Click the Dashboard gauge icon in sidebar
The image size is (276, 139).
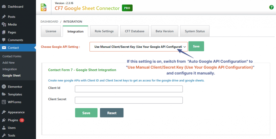[x=4, y=6]
